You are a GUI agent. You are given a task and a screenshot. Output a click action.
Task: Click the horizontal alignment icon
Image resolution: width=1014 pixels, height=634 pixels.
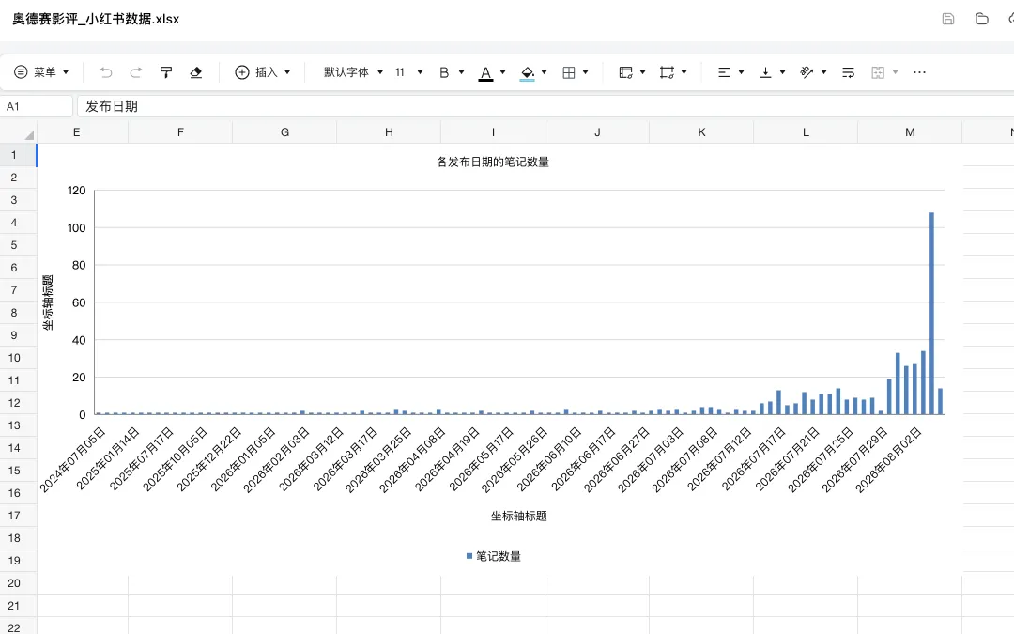tap(724, 72)
